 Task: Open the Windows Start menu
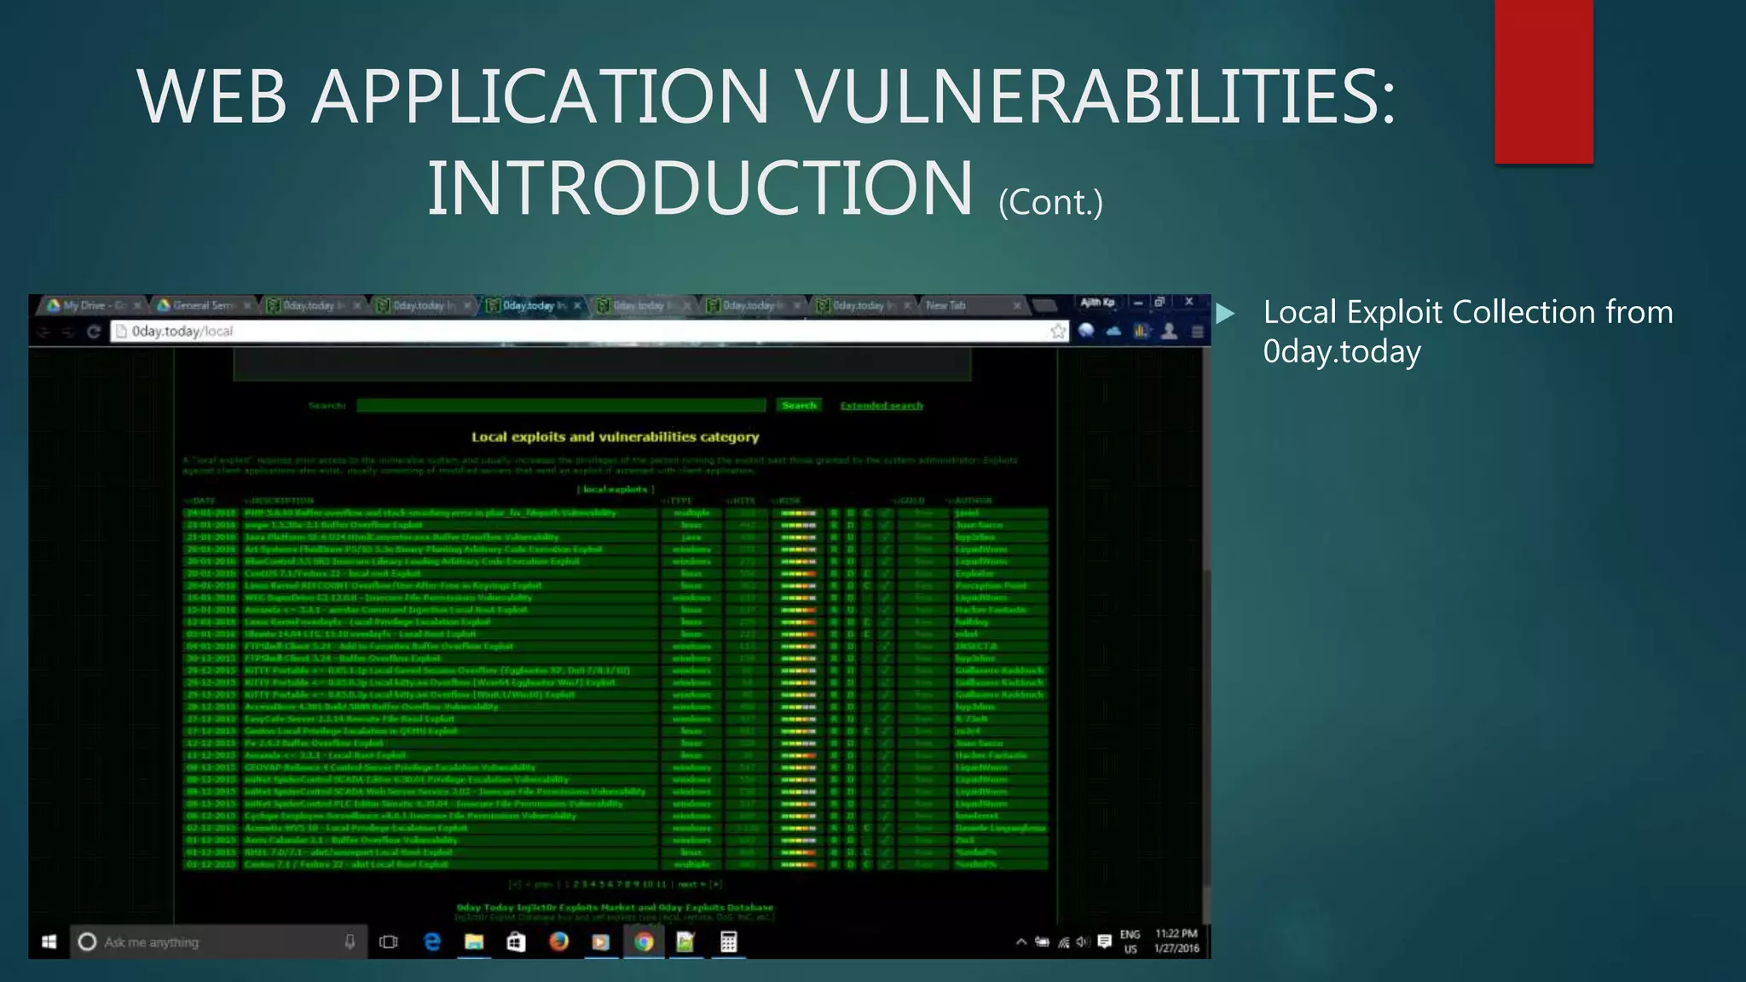pyautogui.click(x=49, y=942)
